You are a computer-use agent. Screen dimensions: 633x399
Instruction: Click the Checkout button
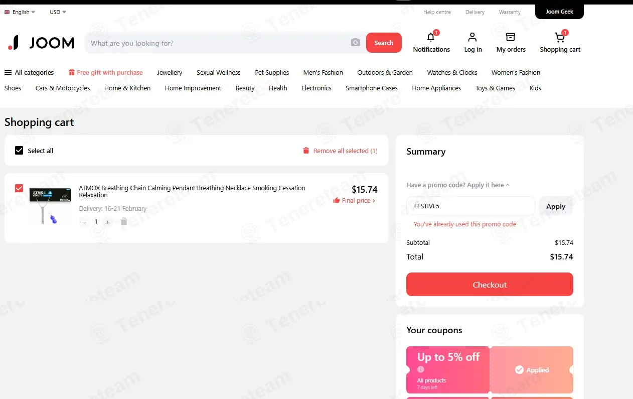(490, 285)
